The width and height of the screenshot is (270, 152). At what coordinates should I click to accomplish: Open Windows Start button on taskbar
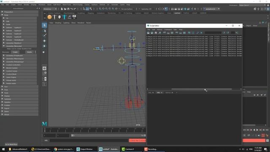[3, 149]
